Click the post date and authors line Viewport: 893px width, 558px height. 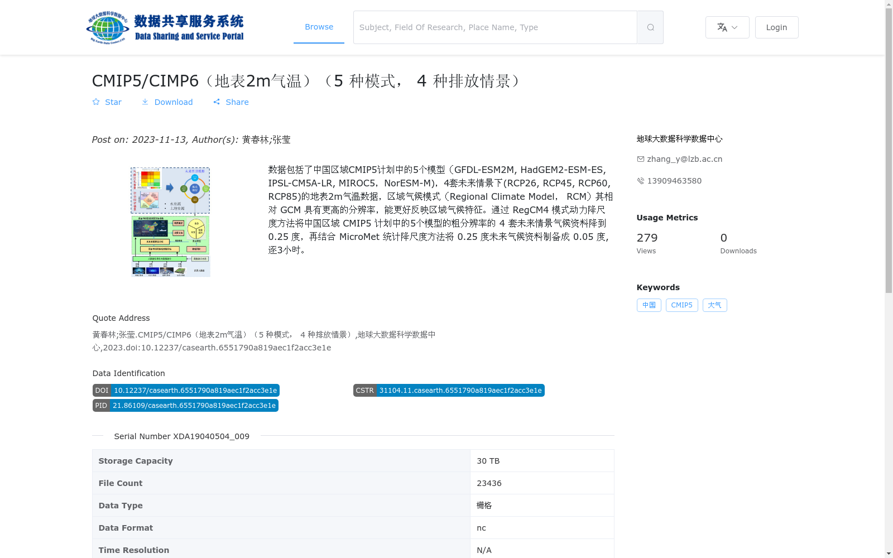[191, 139]
